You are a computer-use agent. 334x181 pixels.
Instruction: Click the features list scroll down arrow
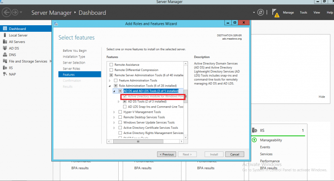coord(186,137)
